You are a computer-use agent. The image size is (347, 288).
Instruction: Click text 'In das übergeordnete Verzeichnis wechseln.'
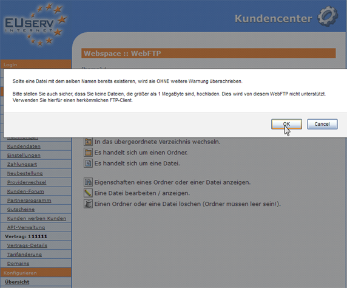(x=157, y=142)
